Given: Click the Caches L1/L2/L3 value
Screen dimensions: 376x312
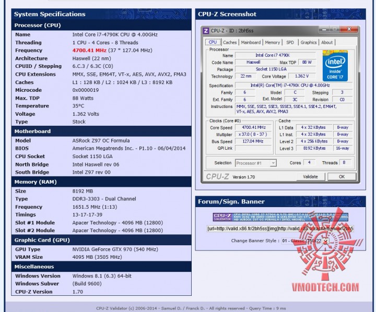Looking at the screenshot, I should pos(122,82).
